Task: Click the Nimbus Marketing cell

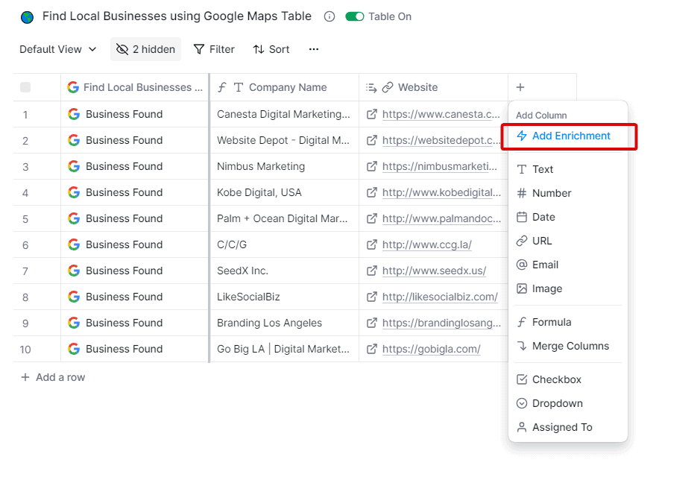Action: click(x=284, y=166)
